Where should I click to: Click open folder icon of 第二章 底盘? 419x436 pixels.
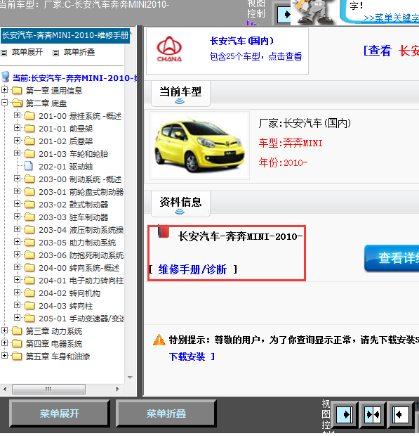(18, 103)
